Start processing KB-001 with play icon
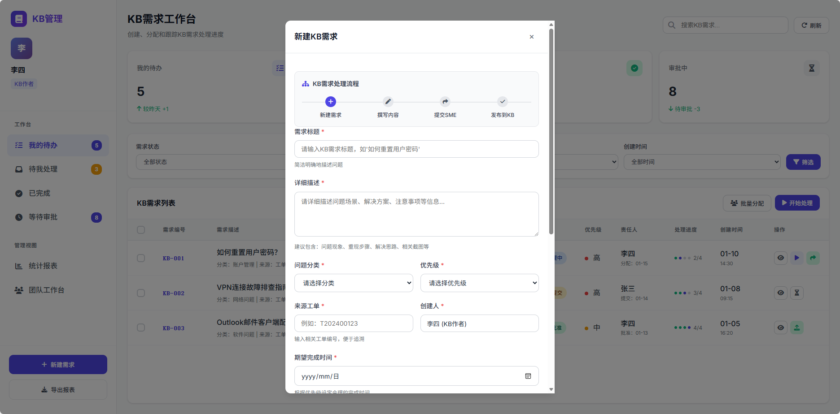The height and width of the screenshot is (414, 840). tap(797, 258)
